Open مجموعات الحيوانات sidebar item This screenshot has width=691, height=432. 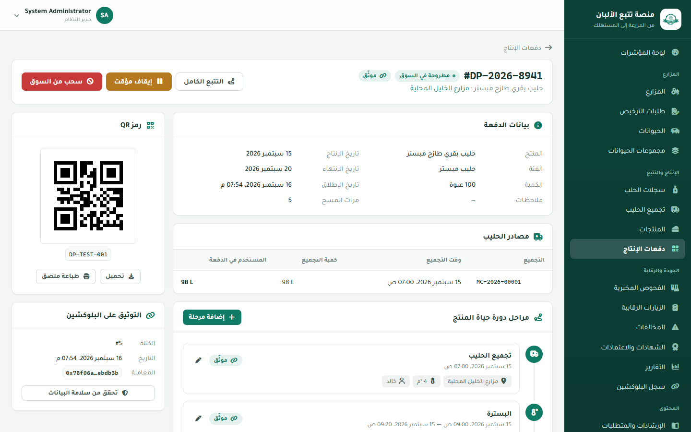tap(627, 151)
